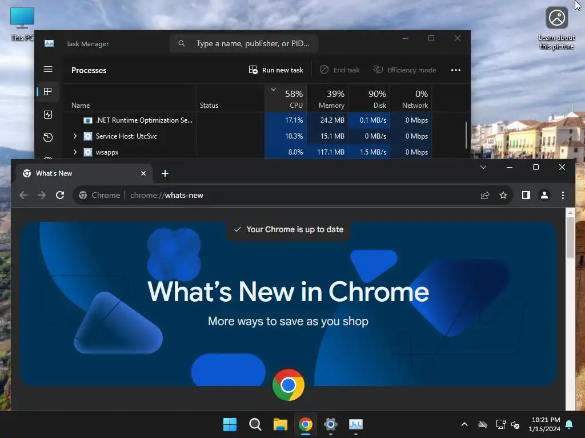Open Chrome tab search dropdown arrow
Viewport: 585px width, 438px height.
[x=483, y=167]
